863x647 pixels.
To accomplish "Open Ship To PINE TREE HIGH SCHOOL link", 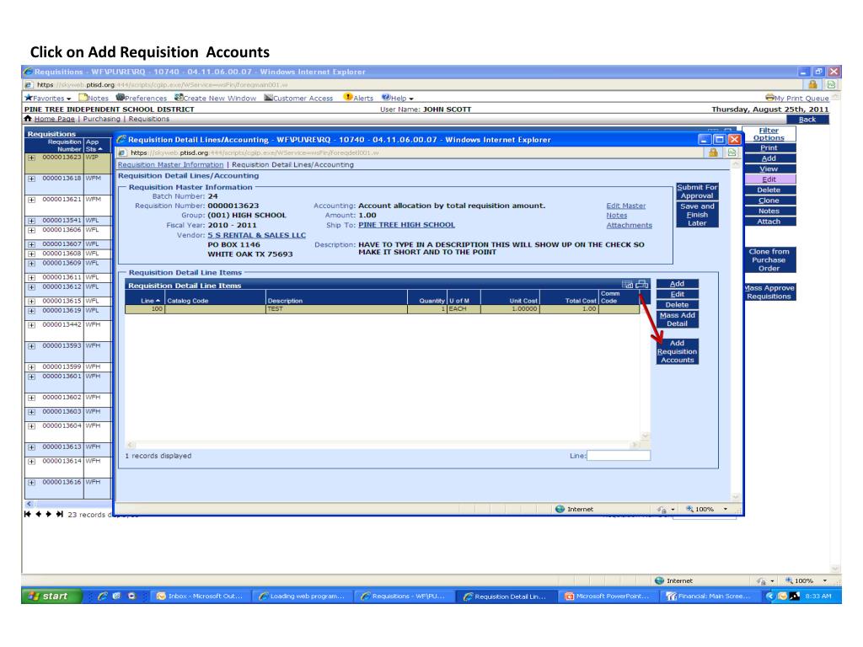I will tap(407, 225).
